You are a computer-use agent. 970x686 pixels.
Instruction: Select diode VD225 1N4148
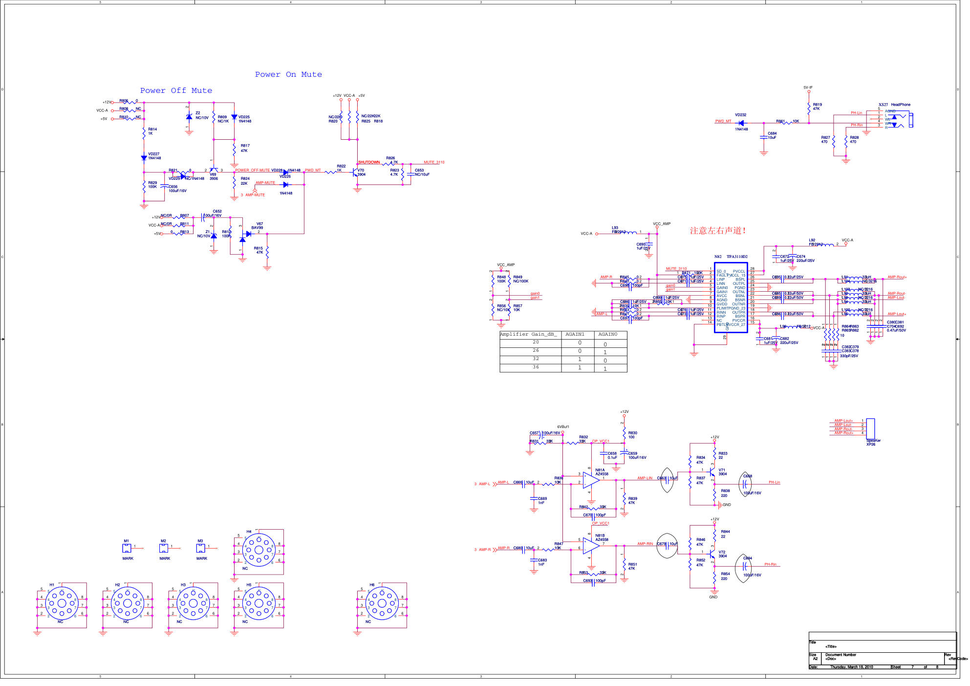(234, 117)
